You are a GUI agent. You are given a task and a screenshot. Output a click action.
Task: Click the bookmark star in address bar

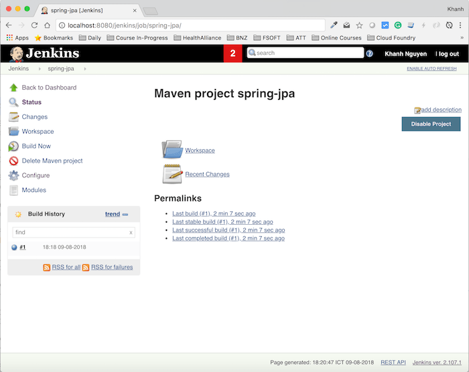(x=359, y=25)
